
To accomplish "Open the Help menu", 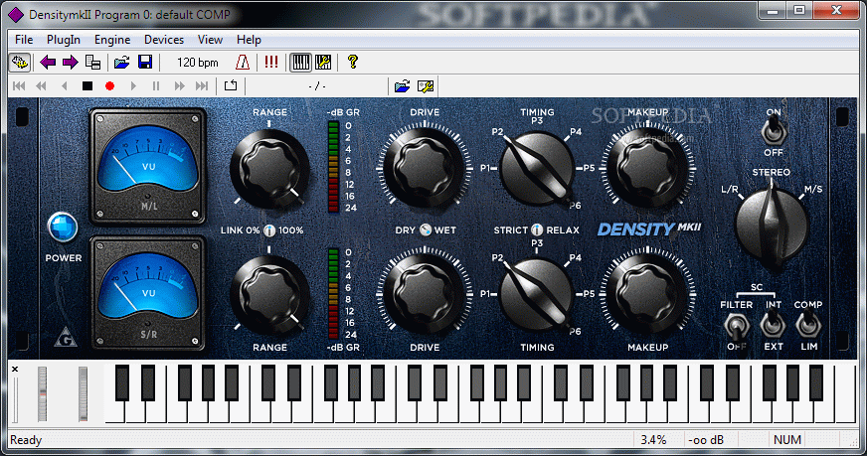I will [x=249, y=40].
